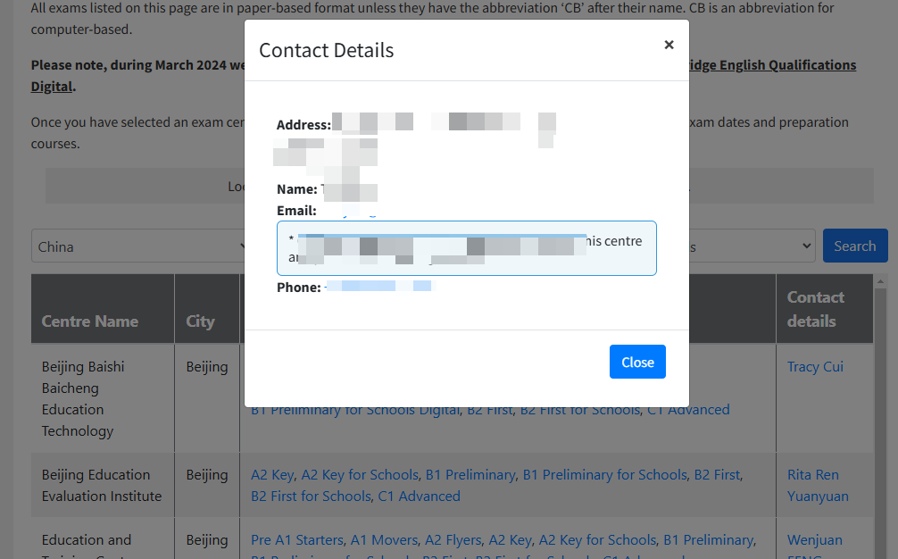Click the Wenjuan contact link

point(814,540)
